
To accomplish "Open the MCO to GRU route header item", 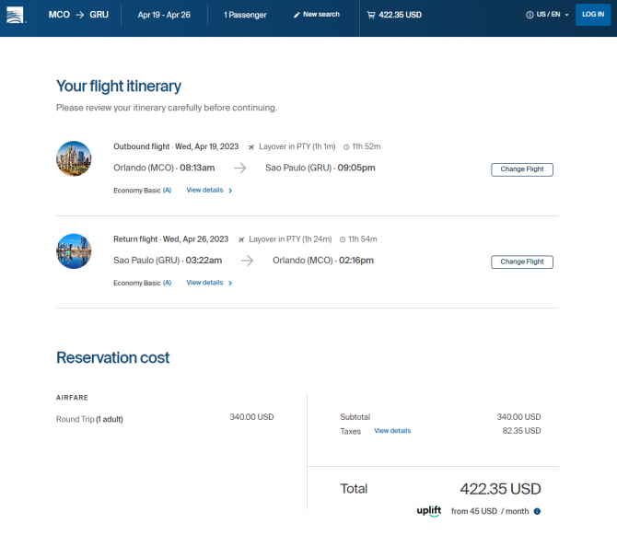I will [x=78, y=15].
